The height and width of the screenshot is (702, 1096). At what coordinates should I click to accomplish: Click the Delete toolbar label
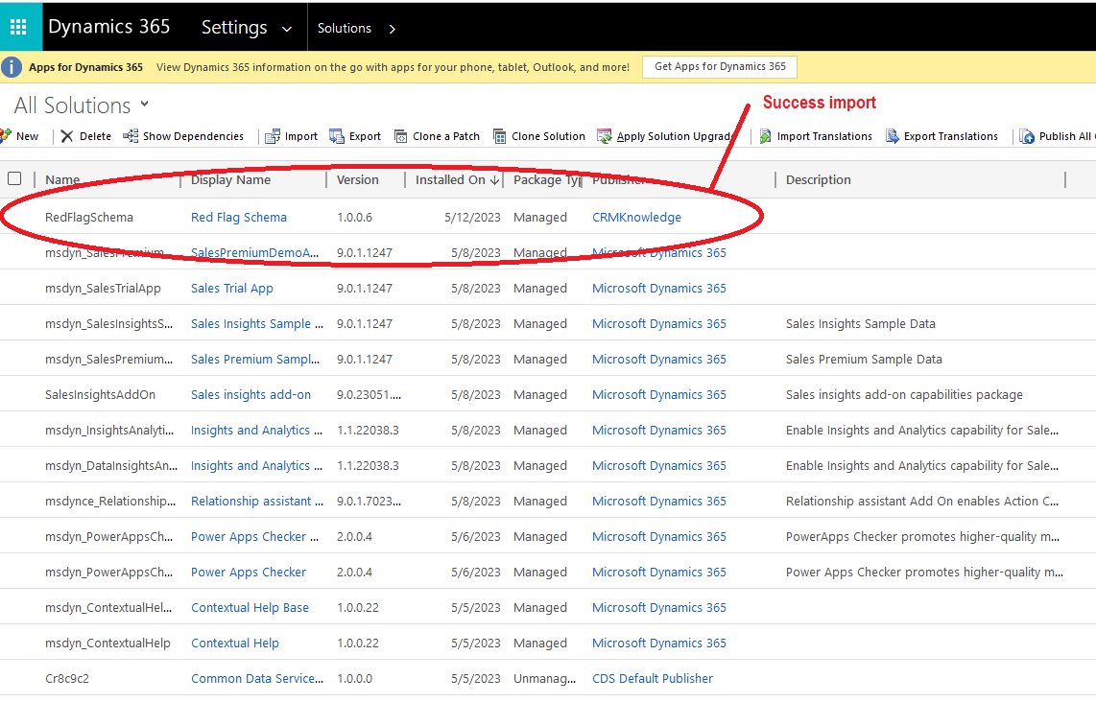point(95,136)
